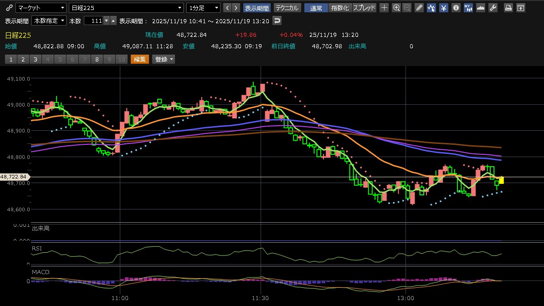Open the chart information icon
The height and width of the screenshot is (306, 544).
[x=456, y=8]
